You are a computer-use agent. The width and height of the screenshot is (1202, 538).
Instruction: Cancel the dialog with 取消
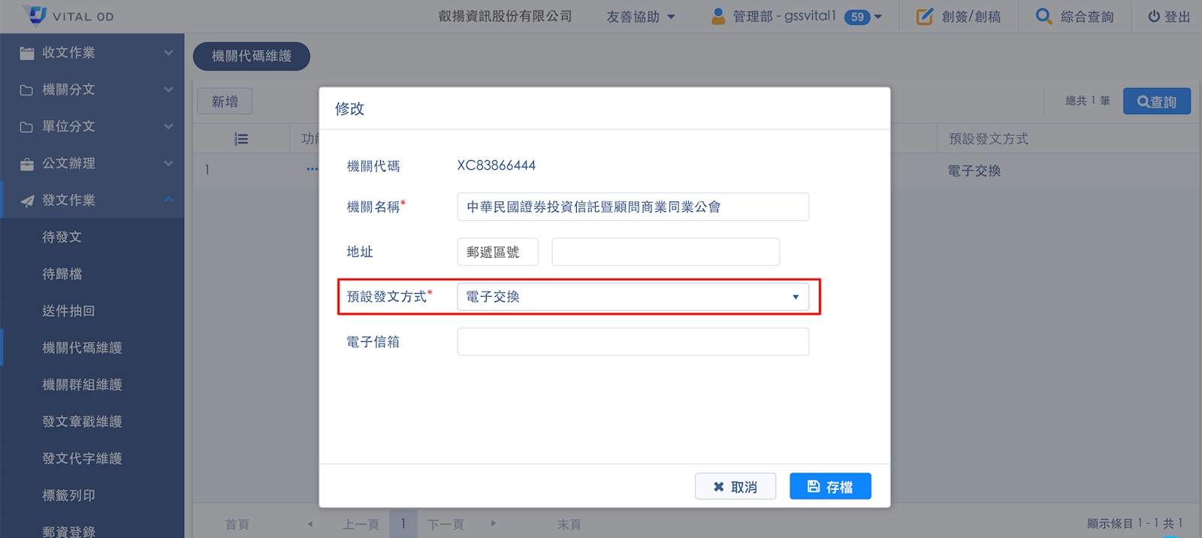tap(735, 486)
